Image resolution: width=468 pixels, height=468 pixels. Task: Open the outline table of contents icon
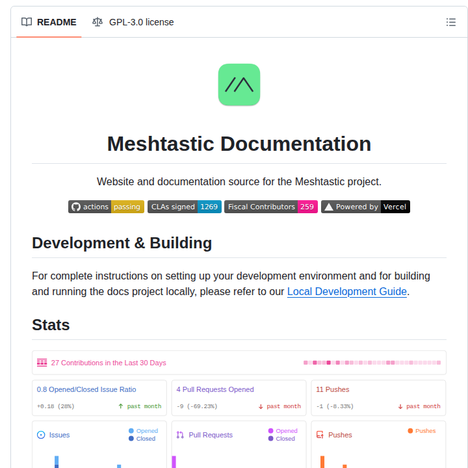click(450, 22)
